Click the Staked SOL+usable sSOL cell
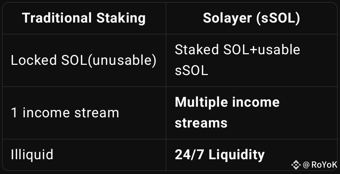340x174 pixels. tap(251, 60)
